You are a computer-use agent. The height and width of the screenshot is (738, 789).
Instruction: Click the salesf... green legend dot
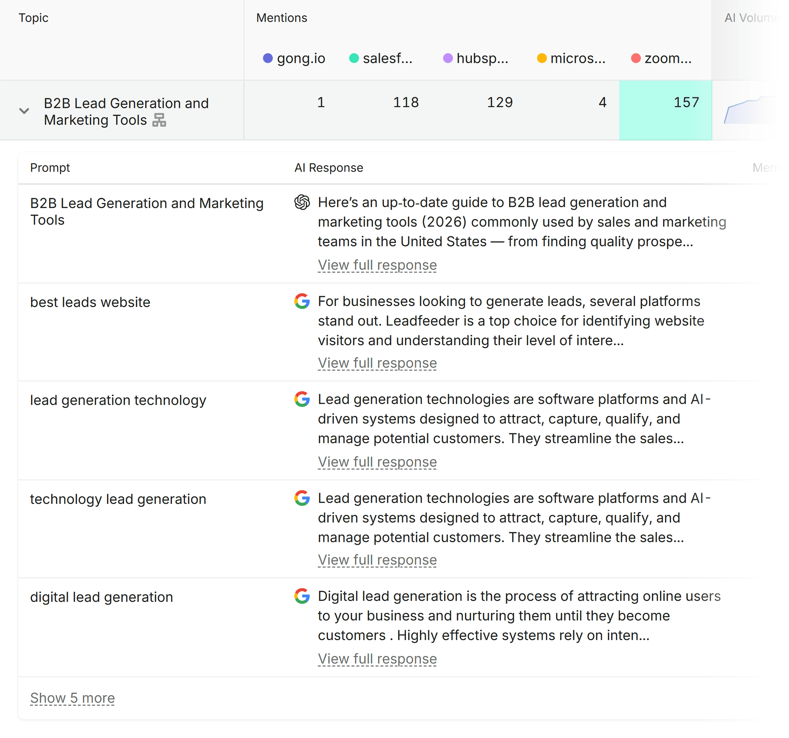pos(354,58)
